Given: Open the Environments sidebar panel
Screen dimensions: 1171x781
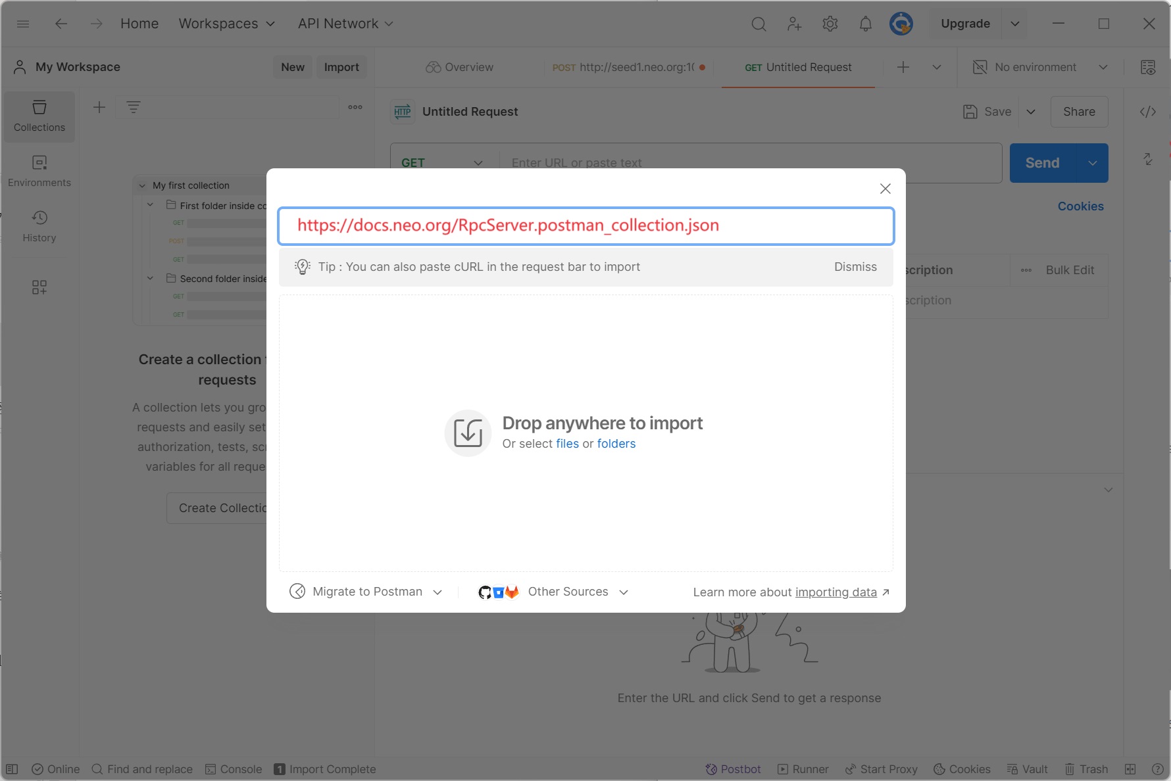Looking at the screenshot, I should click(x=39, y=172).
